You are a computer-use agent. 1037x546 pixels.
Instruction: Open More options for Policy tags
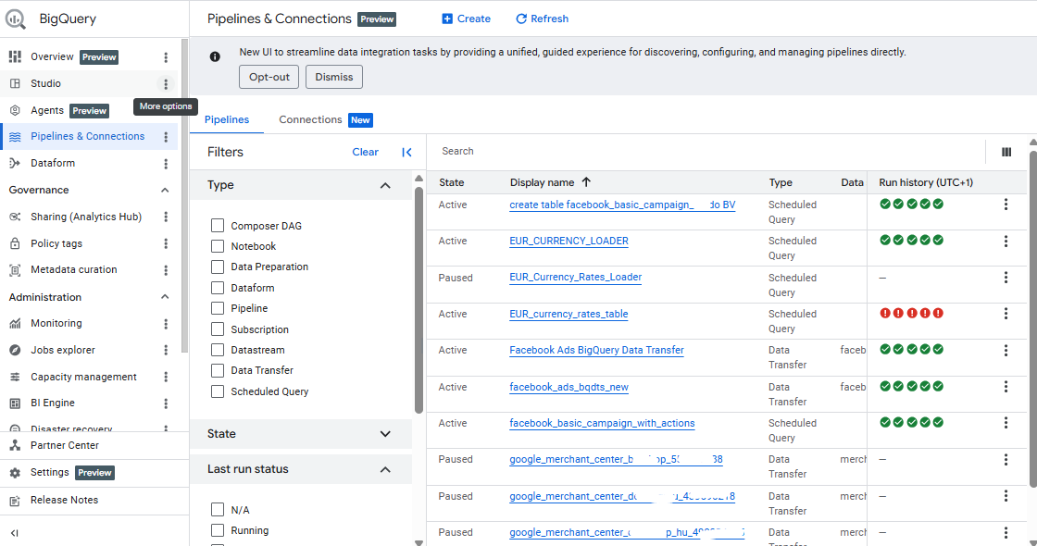(x=166, y=244)
